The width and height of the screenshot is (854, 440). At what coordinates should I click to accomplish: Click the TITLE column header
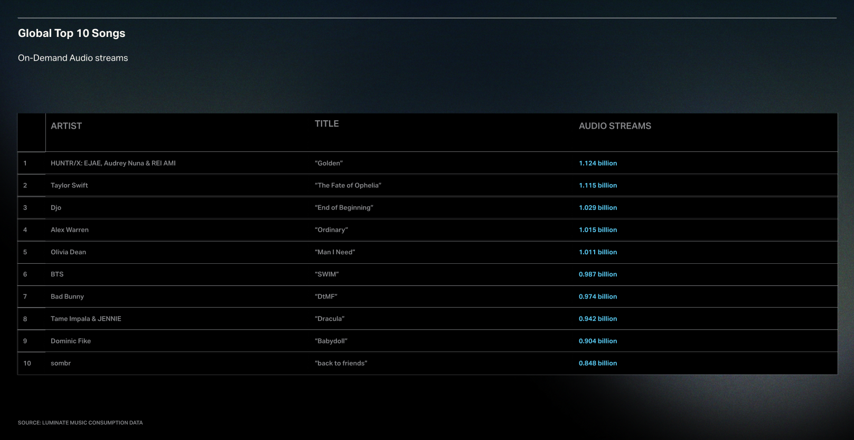tap(327, 123)
